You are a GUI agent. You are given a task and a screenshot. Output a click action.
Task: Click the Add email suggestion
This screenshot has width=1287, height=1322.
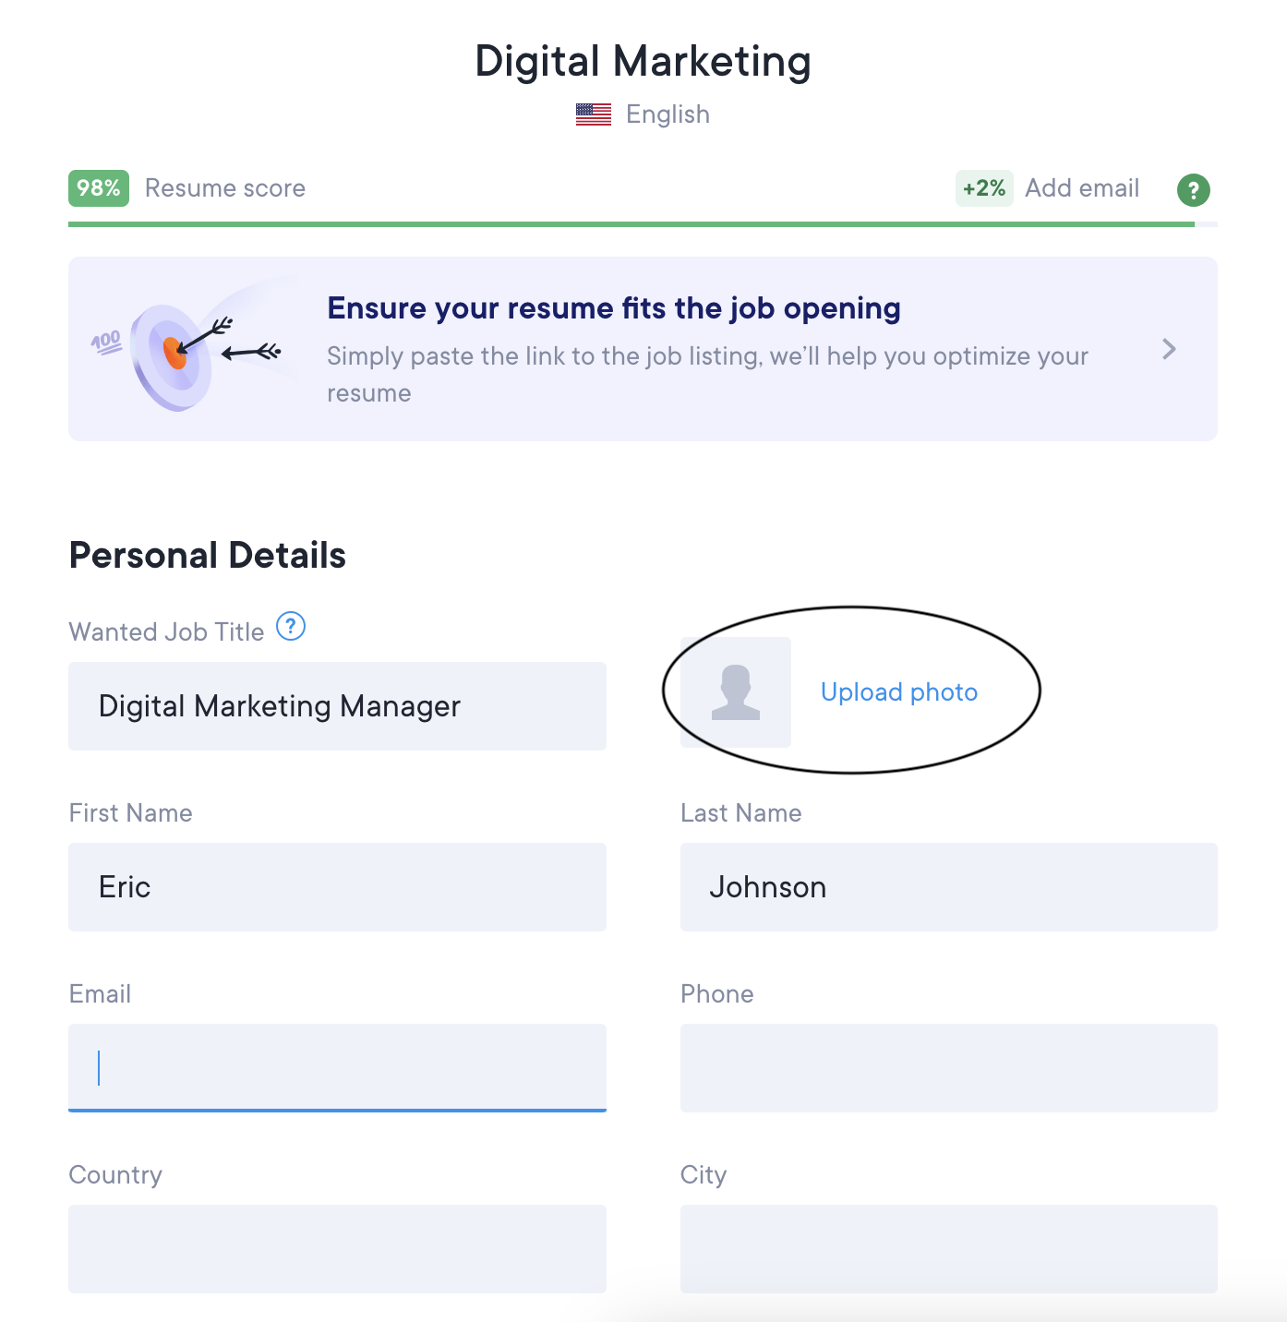(1082, 188)
